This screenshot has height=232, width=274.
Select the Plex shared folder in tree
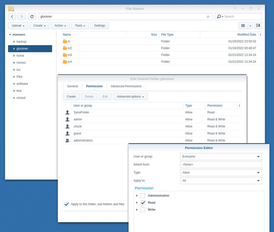pyautogui.click(x=19, y=77)
